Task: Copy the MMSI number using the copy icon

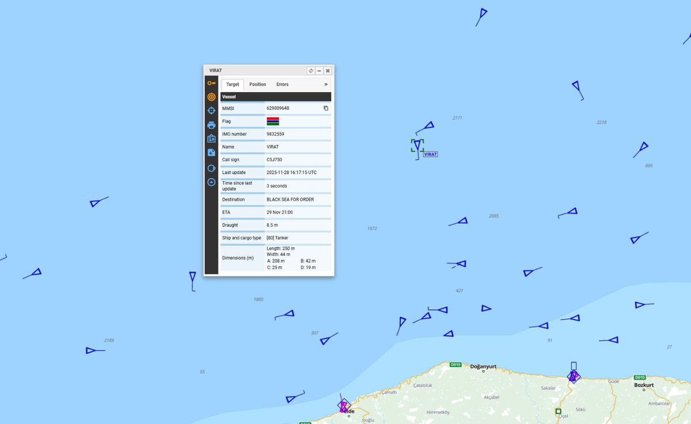Action: click(x=326, y=108)
